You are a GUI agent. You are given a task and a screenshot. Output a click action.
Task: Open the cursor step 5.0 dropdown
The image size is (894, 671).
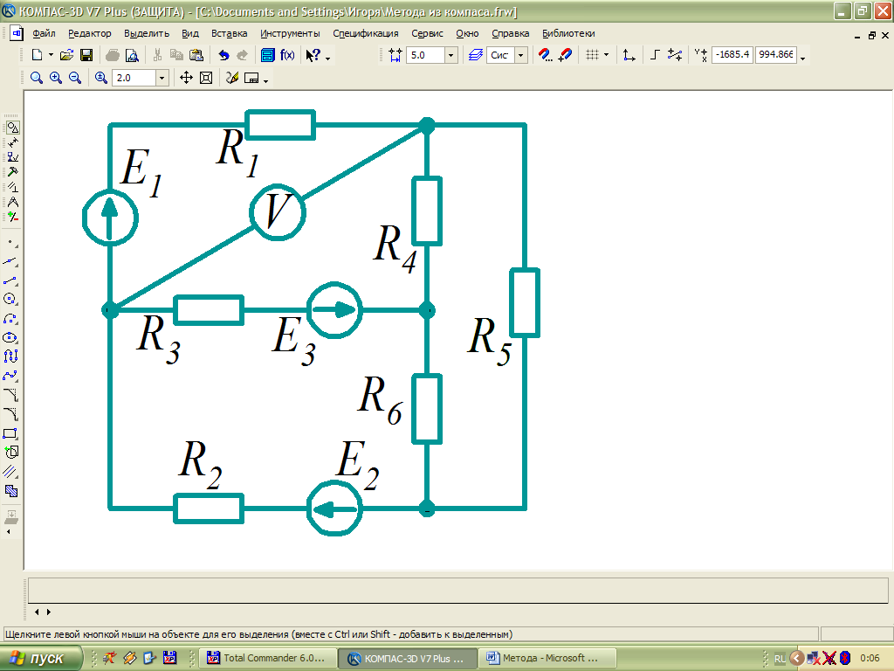[450, 55]
